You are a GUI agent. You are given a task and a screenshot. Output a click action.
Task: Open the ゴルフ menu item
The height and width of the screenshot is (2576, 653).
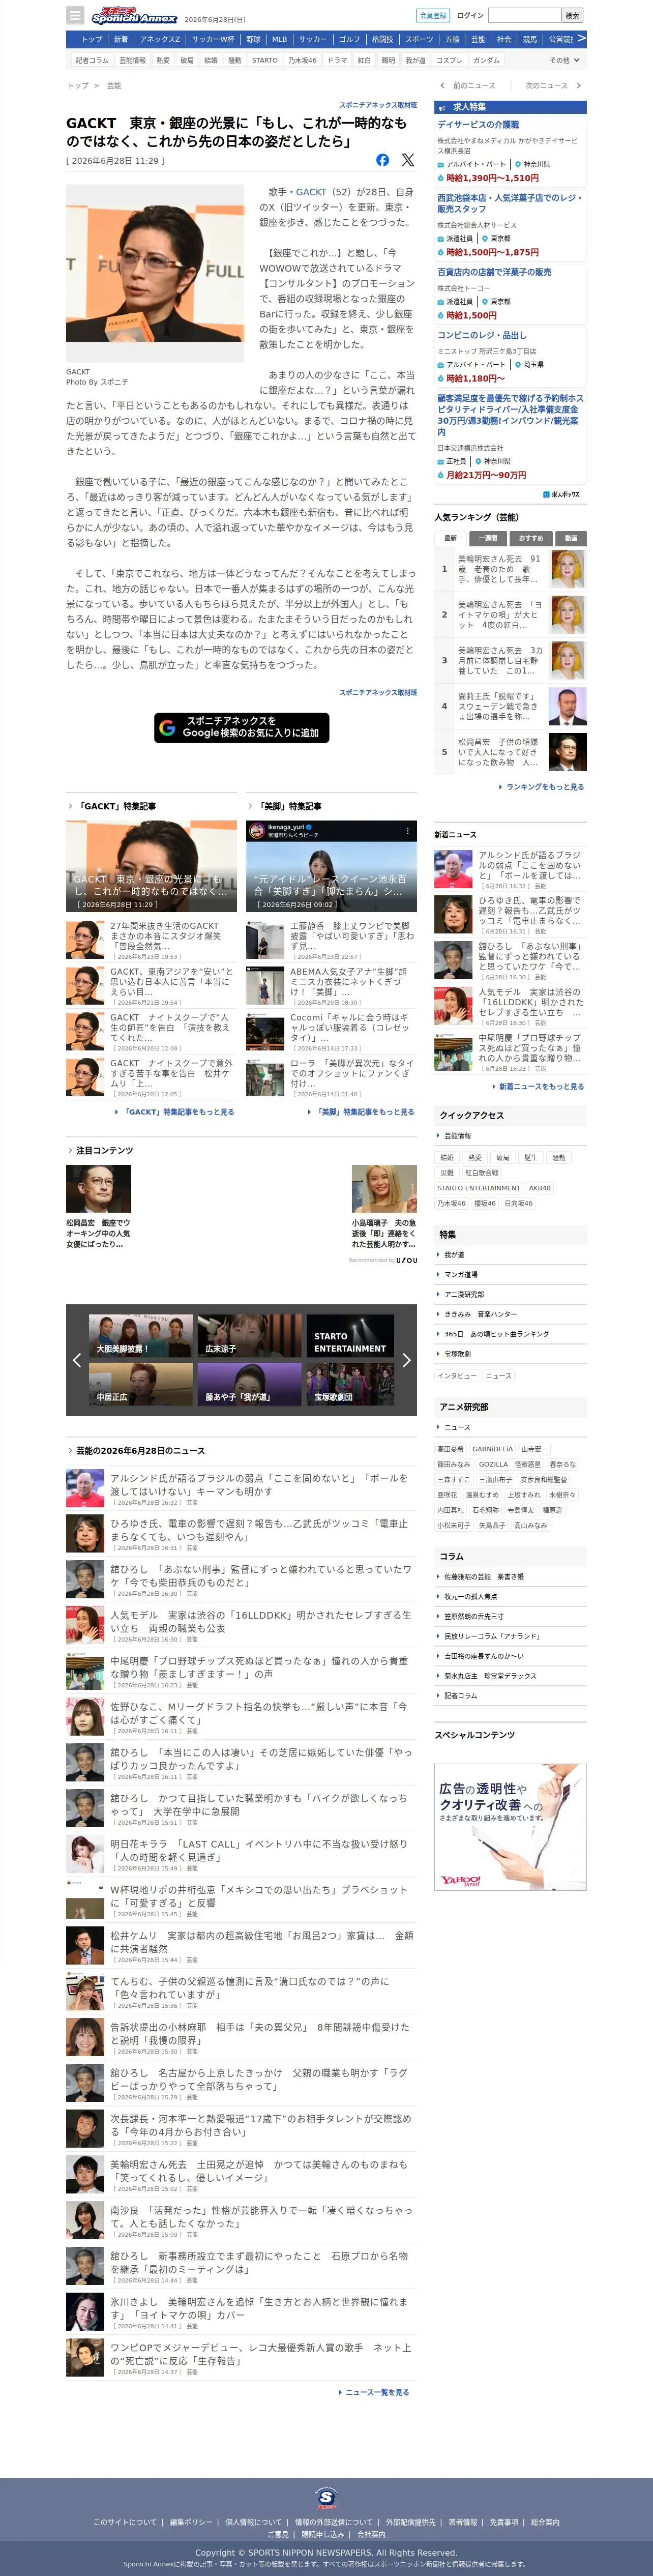[x=349, y=39]
